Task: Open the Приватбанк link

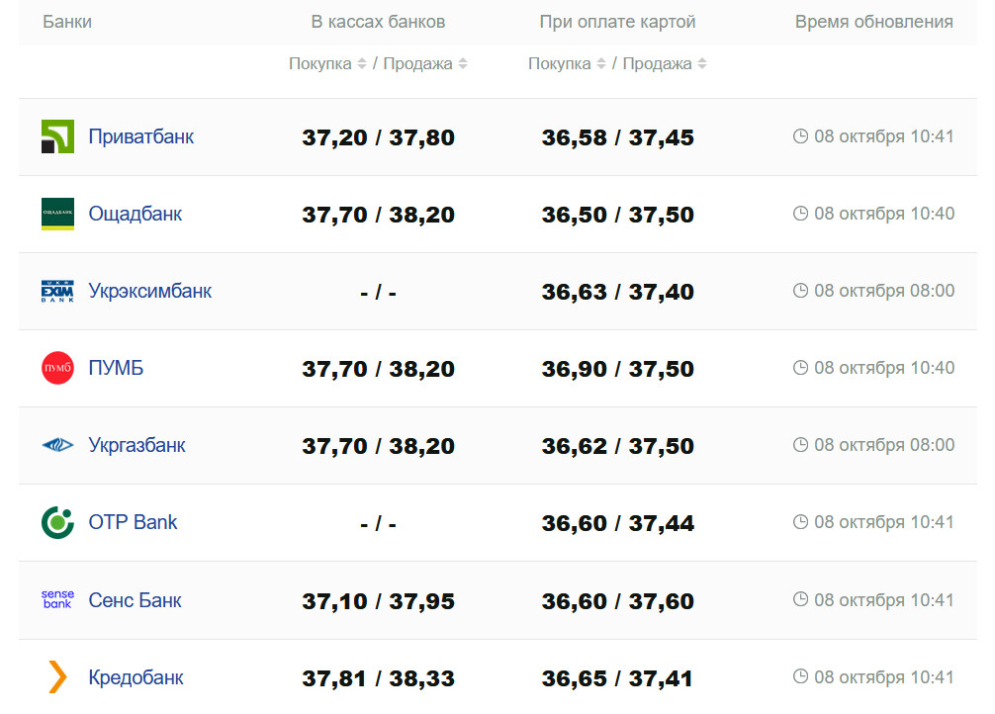Action: [x=140, y=136]
